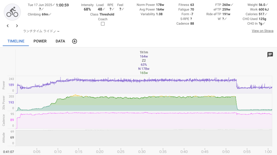Click the Avg Power 164w value
The height and width of the screenshot is (155, 277).
(160, 9)
